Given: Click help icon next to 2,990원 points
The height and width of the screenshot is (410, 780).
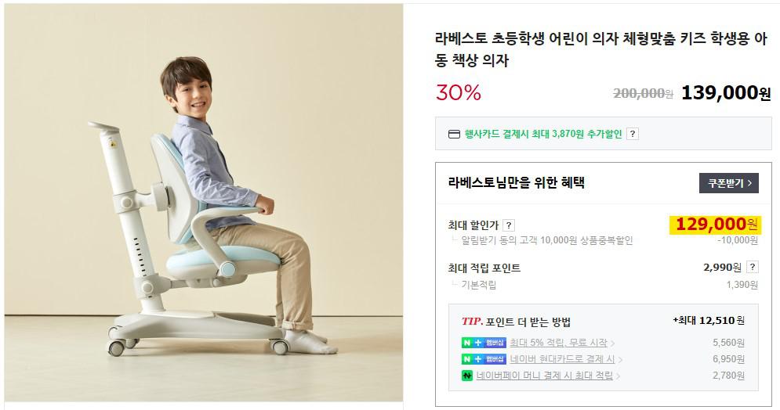Looking at the screenshot, I should pyautogui.click(x=753, y=267).
